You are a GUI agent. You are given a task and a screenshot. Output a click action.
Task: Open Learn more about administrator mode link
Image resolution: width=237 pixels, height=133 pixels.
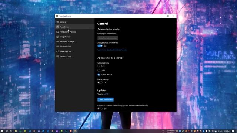112,50
